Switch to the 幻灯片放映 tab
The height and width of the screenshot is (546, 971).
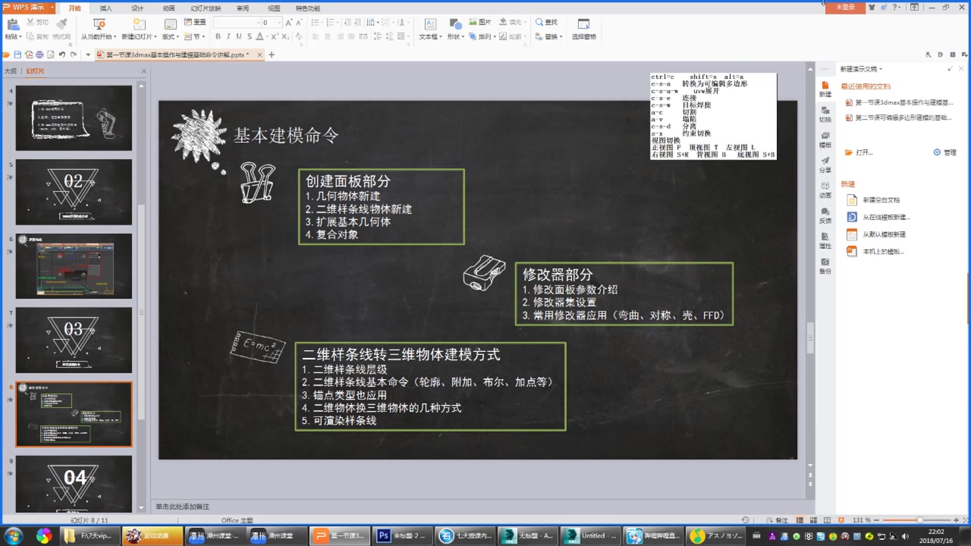205,8
